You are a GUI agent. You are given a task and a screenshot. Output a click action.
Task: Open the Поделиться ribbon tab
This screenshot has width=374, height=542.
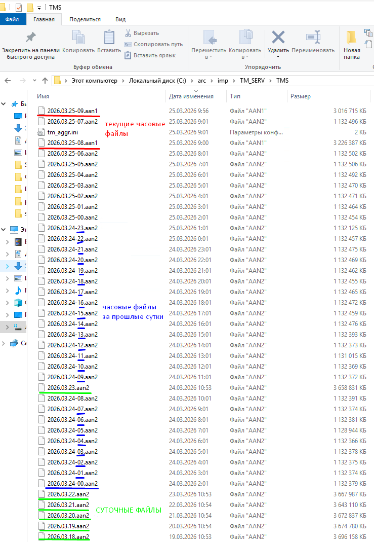click(x=85, y=19)
